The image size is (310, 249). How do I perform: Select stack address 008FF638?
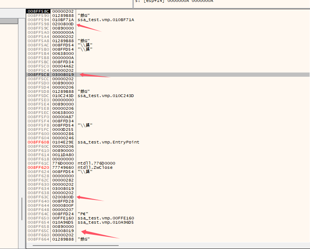coord(38,193)
